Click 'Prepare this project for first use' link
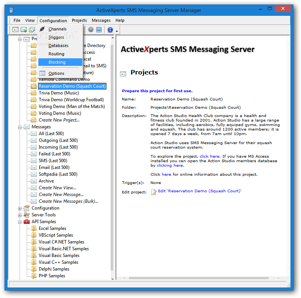Screen dimensions: 301x298 point(157,91)
